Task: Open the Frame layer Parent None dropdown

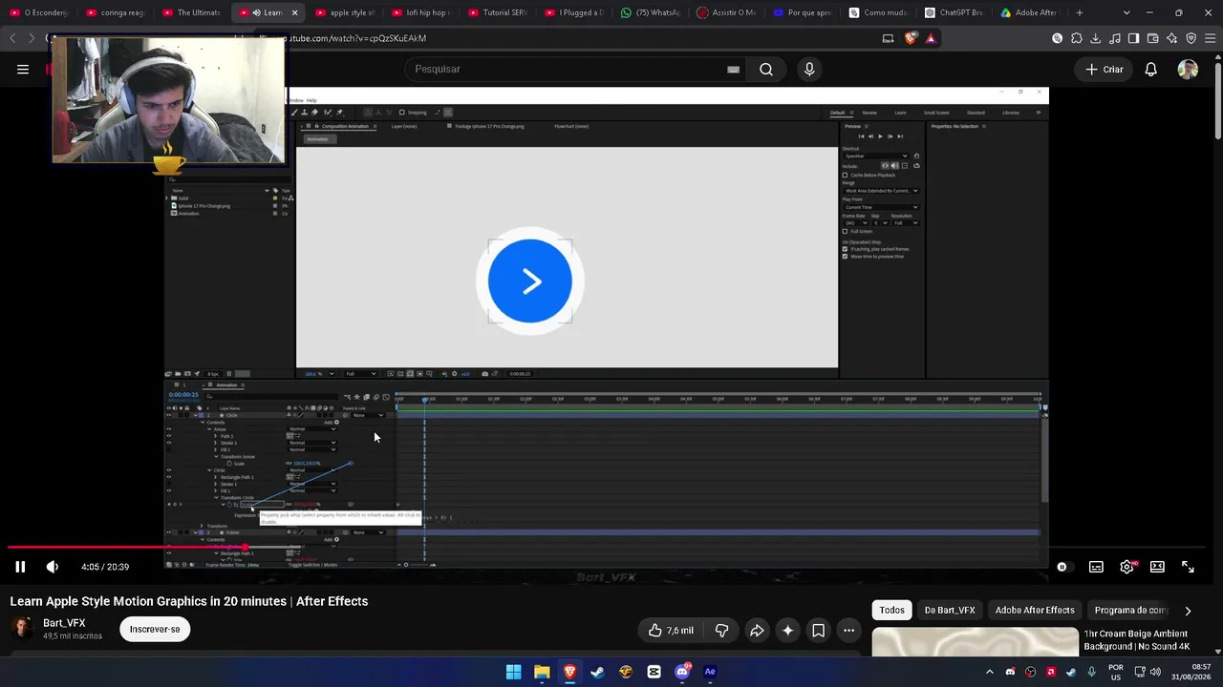Action: click(369, 532)
